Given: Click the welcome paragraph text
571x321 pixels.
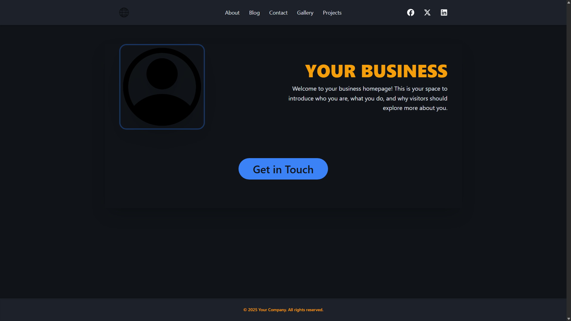Looking at the screenshot, I should (x=368, y=98).
